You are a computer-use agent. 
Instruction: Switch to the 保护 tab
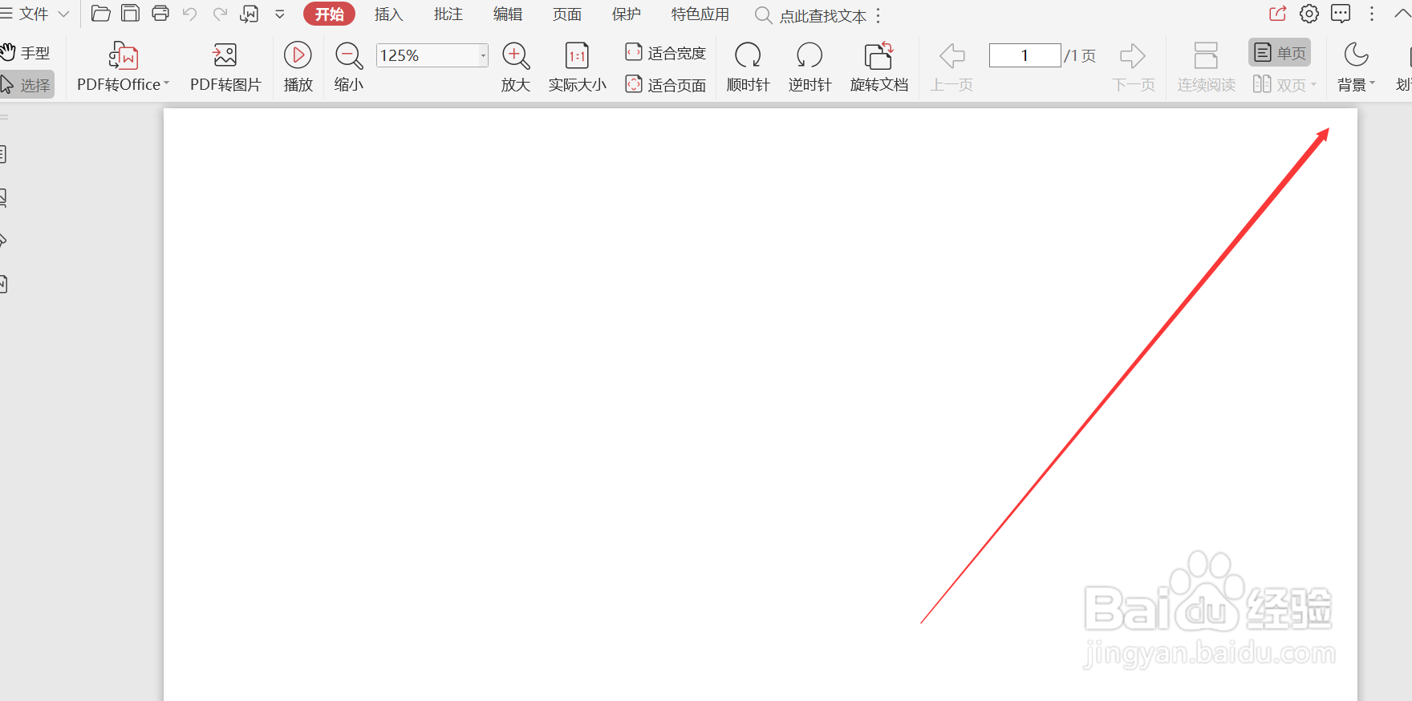click(x=626, y=14)
